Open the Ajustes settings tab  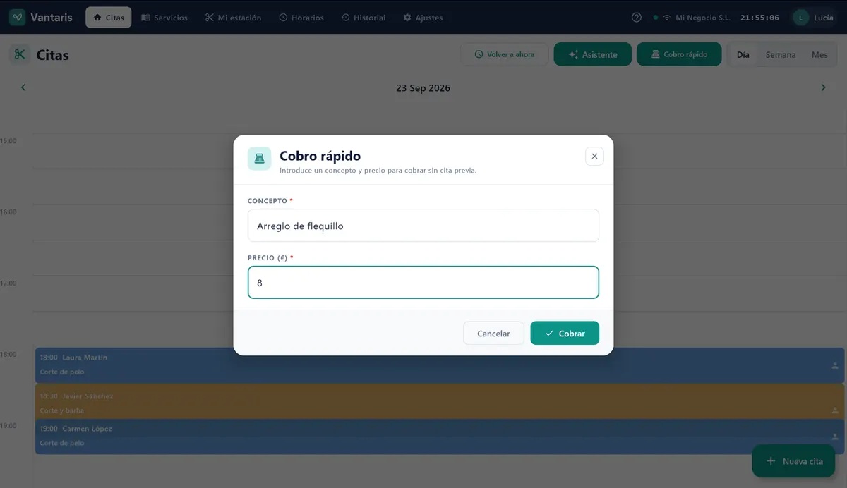pyautogui.click(x=423, y=18)
